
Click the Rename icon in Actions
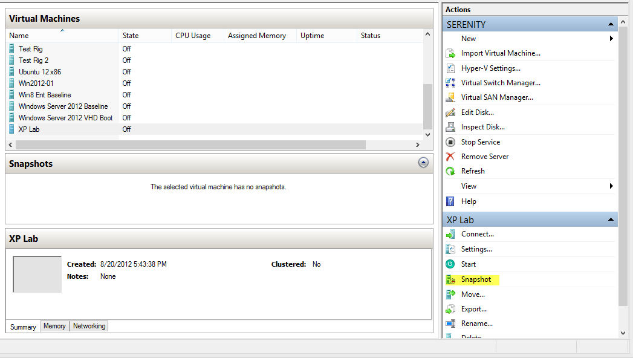point(450,324)
